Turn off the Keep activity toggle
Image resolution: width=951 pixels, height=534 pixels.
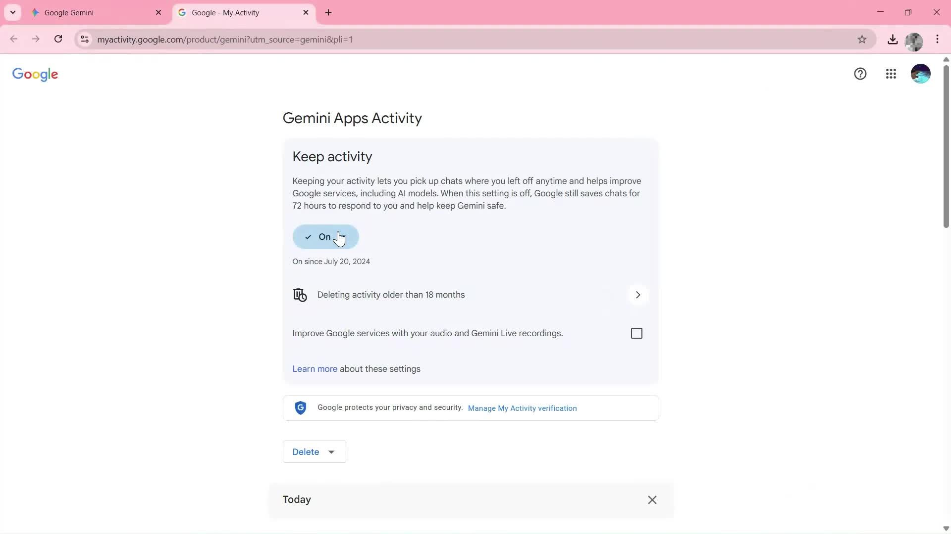[x=325, y=237]
